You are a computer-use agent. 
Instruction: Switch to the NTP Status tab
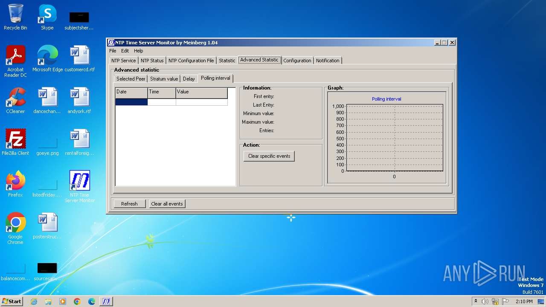(x=152, y=61)
